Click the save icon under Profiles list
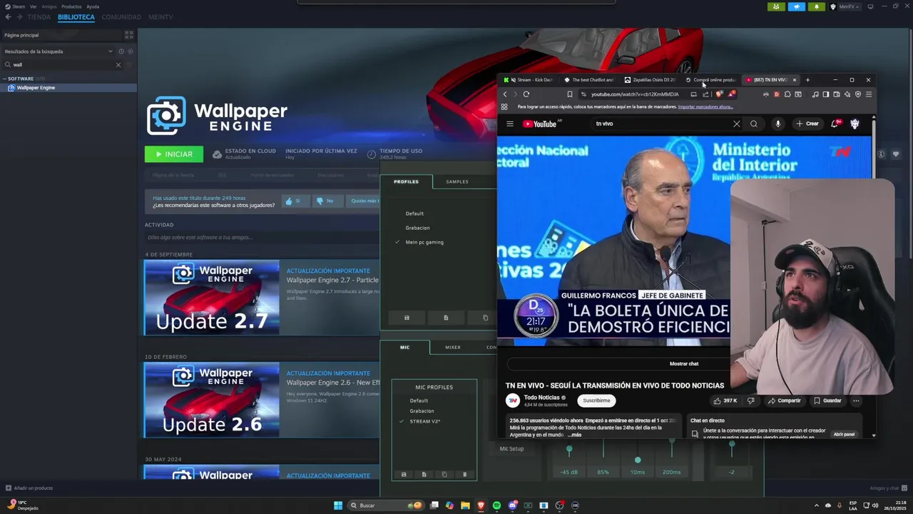Screen dimensions: 913x514 [407, 318]
